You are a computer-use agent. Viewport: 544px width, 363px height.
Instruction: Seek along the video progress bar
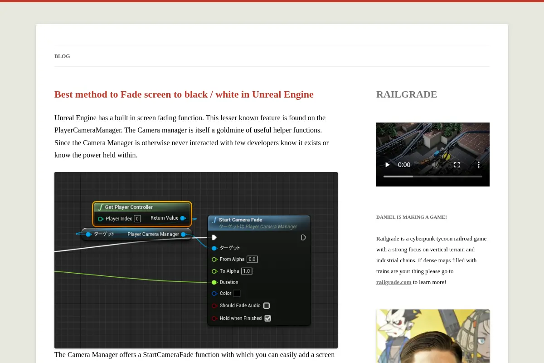coord(433,177)
